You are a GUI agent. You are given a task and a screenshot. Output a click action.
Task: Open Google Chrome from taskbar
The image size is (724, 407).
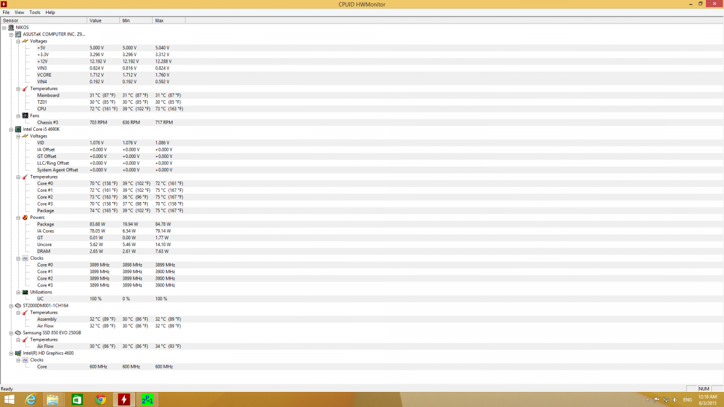coord(101,400)
